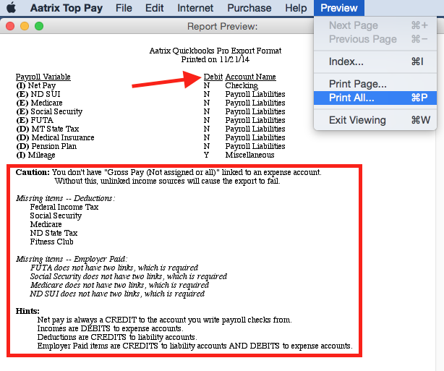Open the Purchase menu
Image resolution: width=444 pixels, height=371 pixels.
(x=249, y=8)
